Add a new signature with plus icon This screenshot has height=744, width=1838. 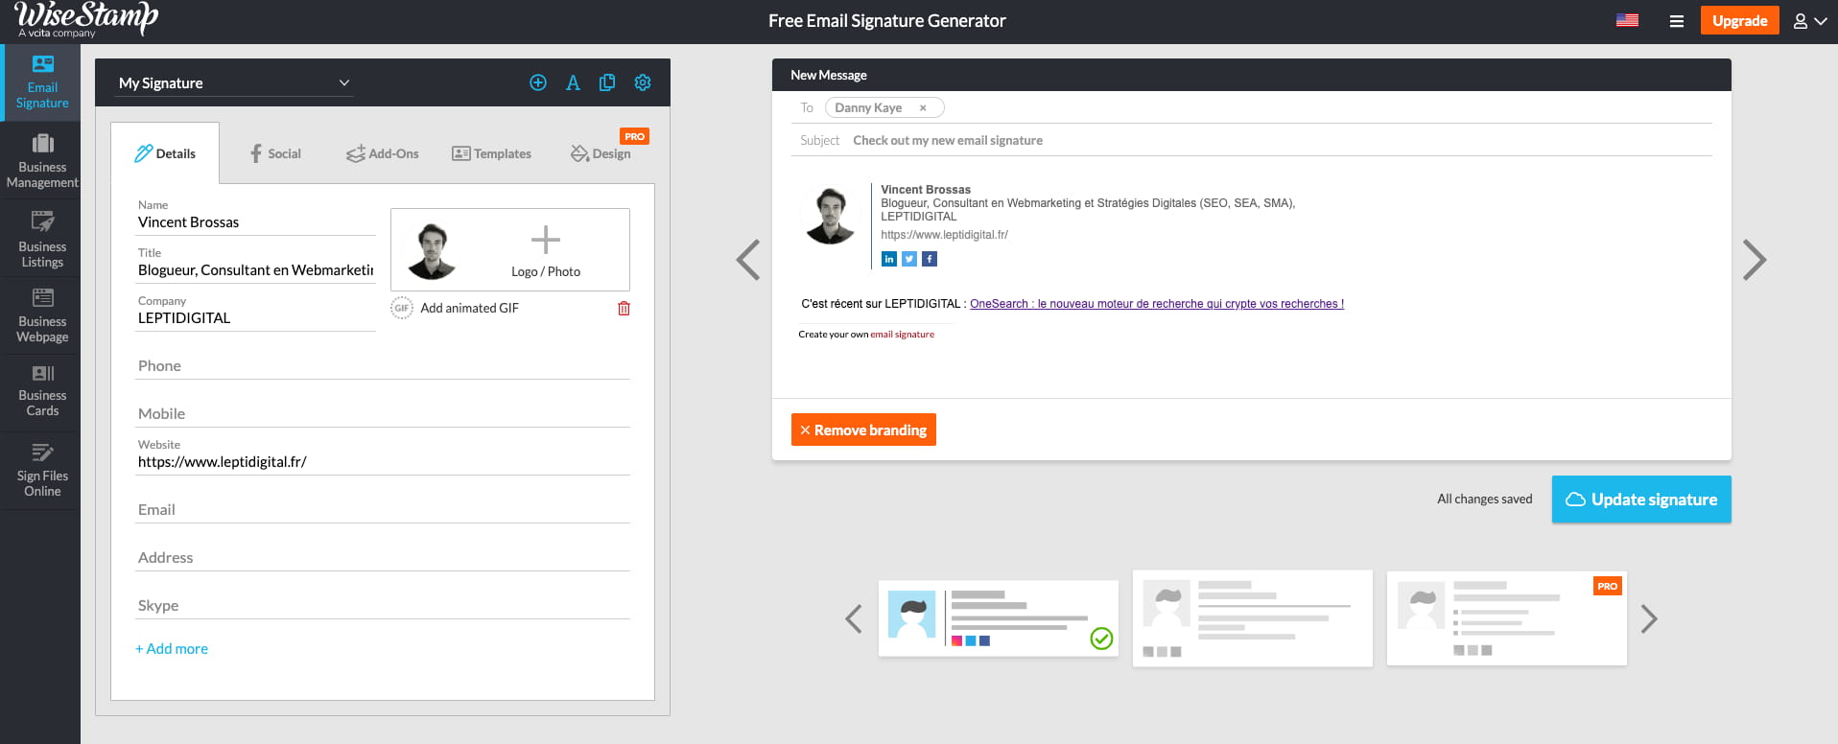(538, 82)
